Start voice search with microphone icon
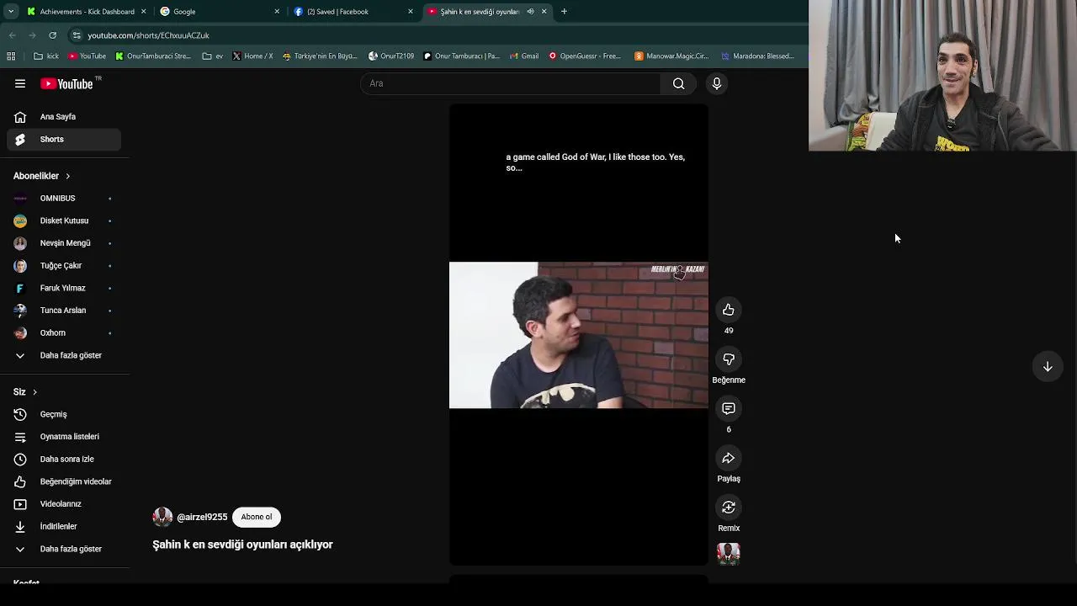This screenshot has height=606, width=1077. click(717, 83)
